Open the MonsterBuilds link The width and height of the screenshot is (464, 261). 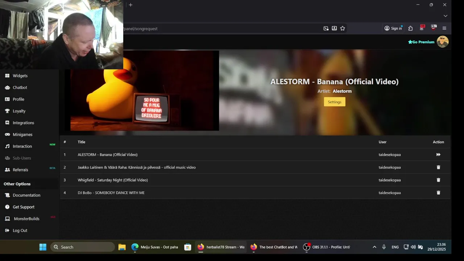tap(26, 219)
